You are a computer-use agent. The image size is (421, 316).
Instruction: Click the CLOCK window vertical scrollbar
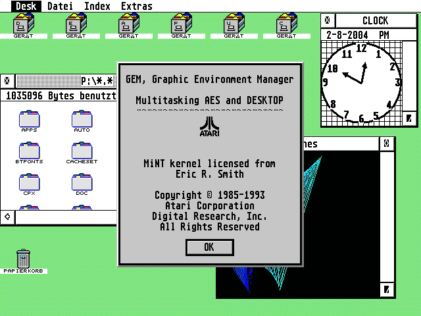pos(409,76)
